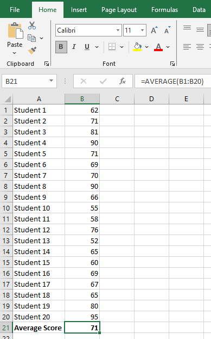Click the Copy icon
This screenshot has height=339, width=211.
pos(31,38)
